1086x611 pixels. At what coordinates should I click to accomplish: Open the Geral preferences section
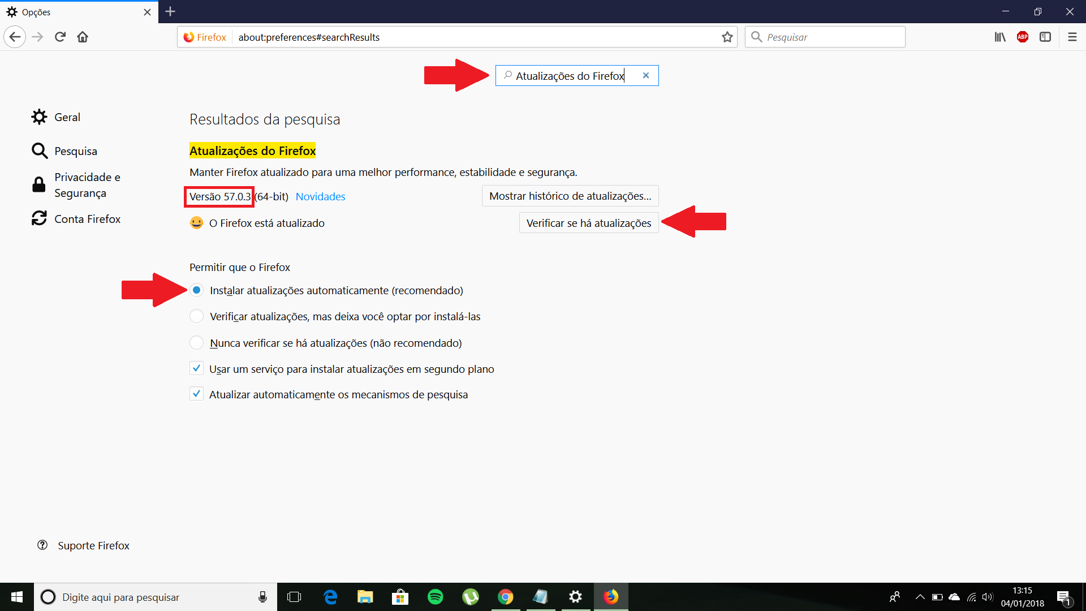click(x=56, y=117)
